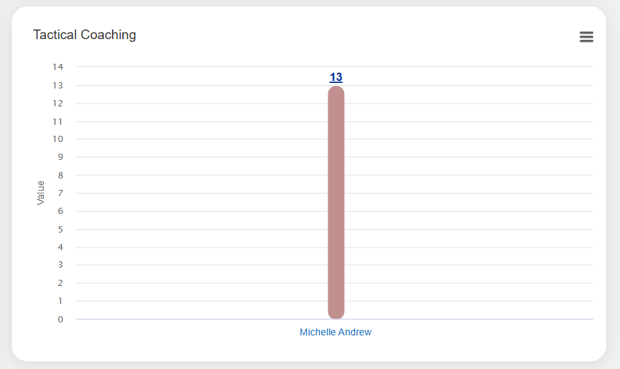The height and width of the screenshot is (369, 620).
Task: Click the 0 y-axis tick label
Action: [x=60, y=319]
